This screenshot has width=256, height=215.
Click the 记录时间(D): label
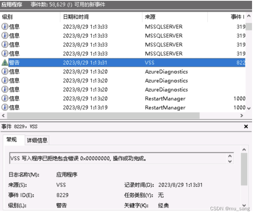tap(139, 185)
